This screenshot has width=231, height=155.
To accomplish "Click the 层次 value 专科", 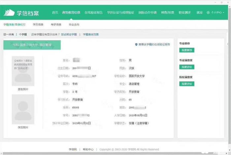I will 75,84.
